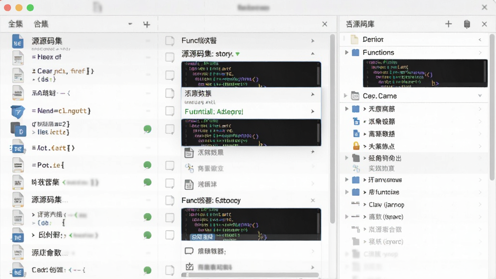Tick the checkbox on the '= Hleex df' row

(x=170, y=57)
